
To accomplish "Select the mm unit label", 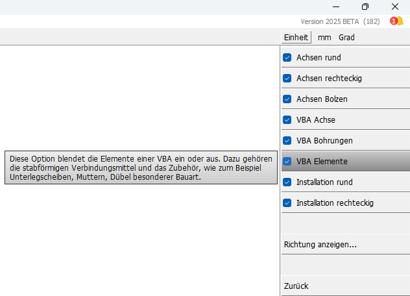I will pyautogui.click(x=324, y=38).
